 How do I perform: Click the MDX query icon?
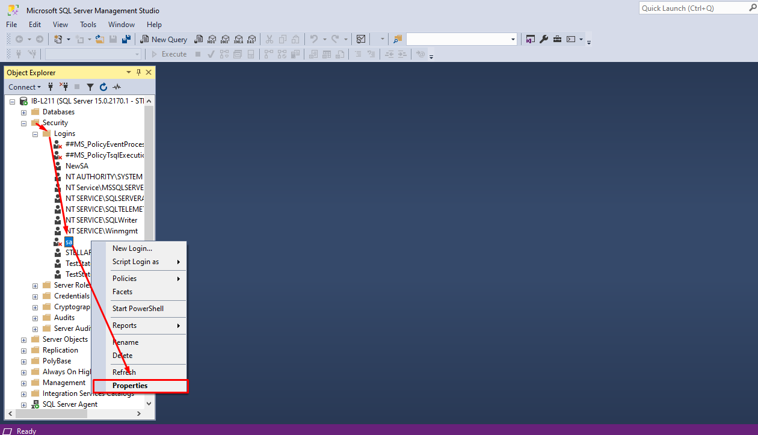pyautogui.click(x=212, y=39)
